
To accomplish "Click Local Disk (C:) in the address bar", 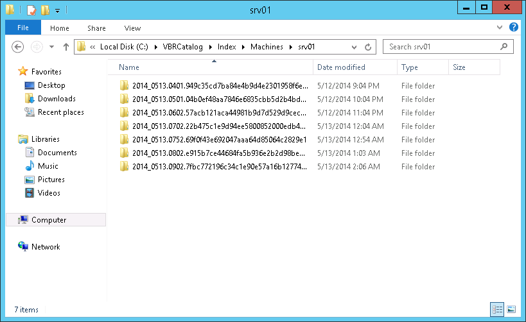I will point(124,47).
